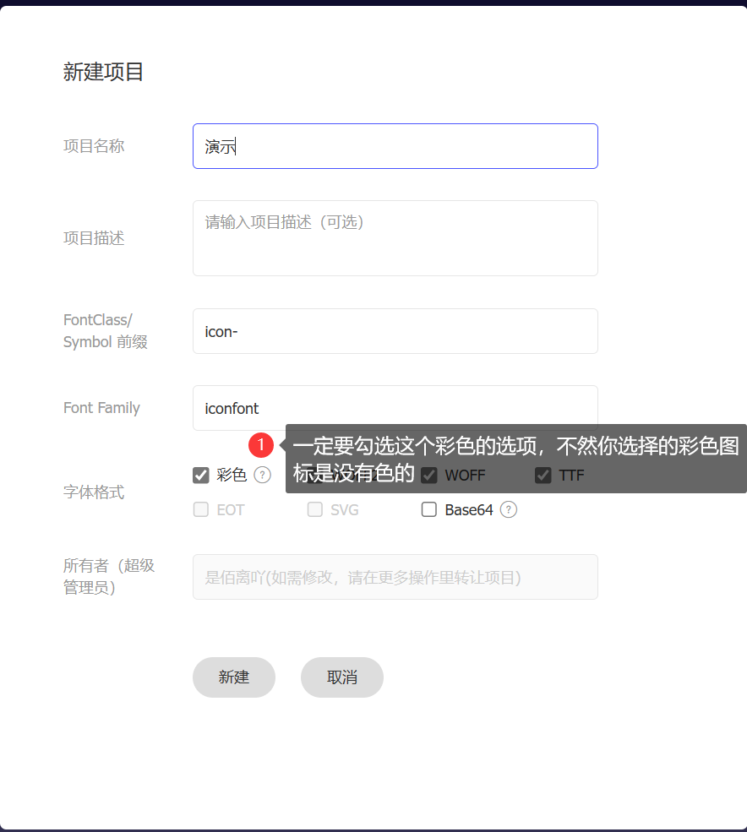
Task: Toggle the WOFF format checkbox
Action: point(429,476)
